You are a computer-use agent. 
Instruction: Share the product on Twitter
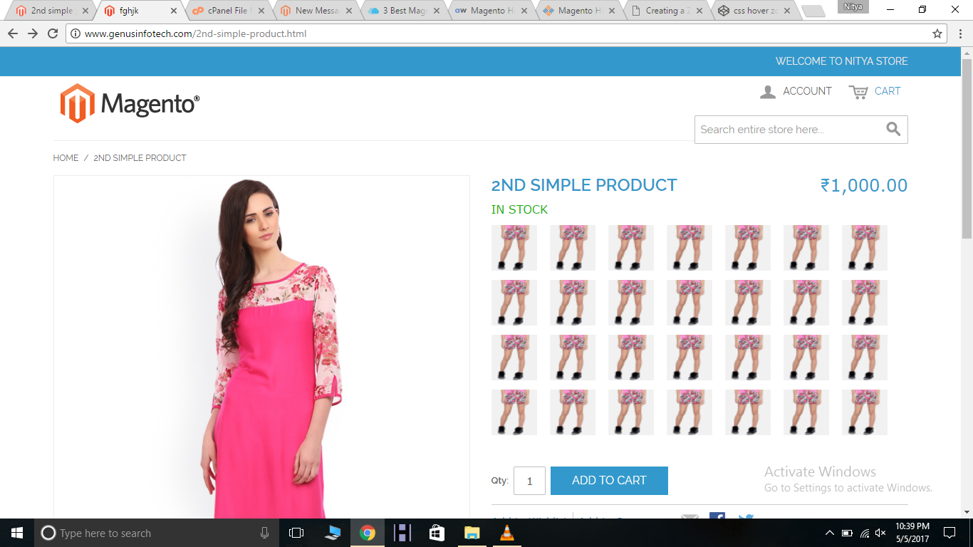pos(745,517)
